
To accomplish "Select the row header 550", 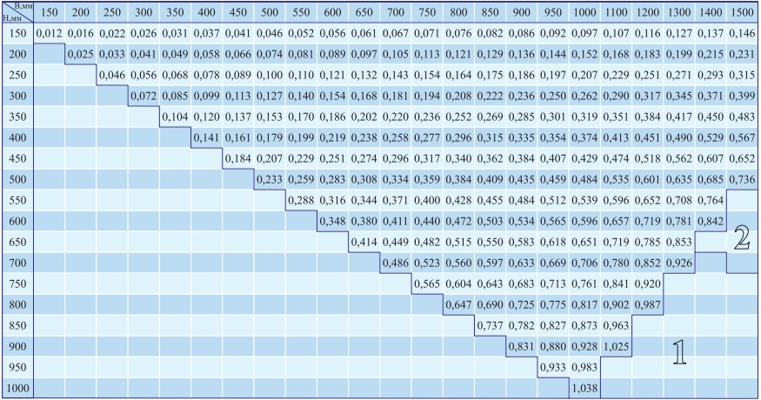I will click(17, 201).
